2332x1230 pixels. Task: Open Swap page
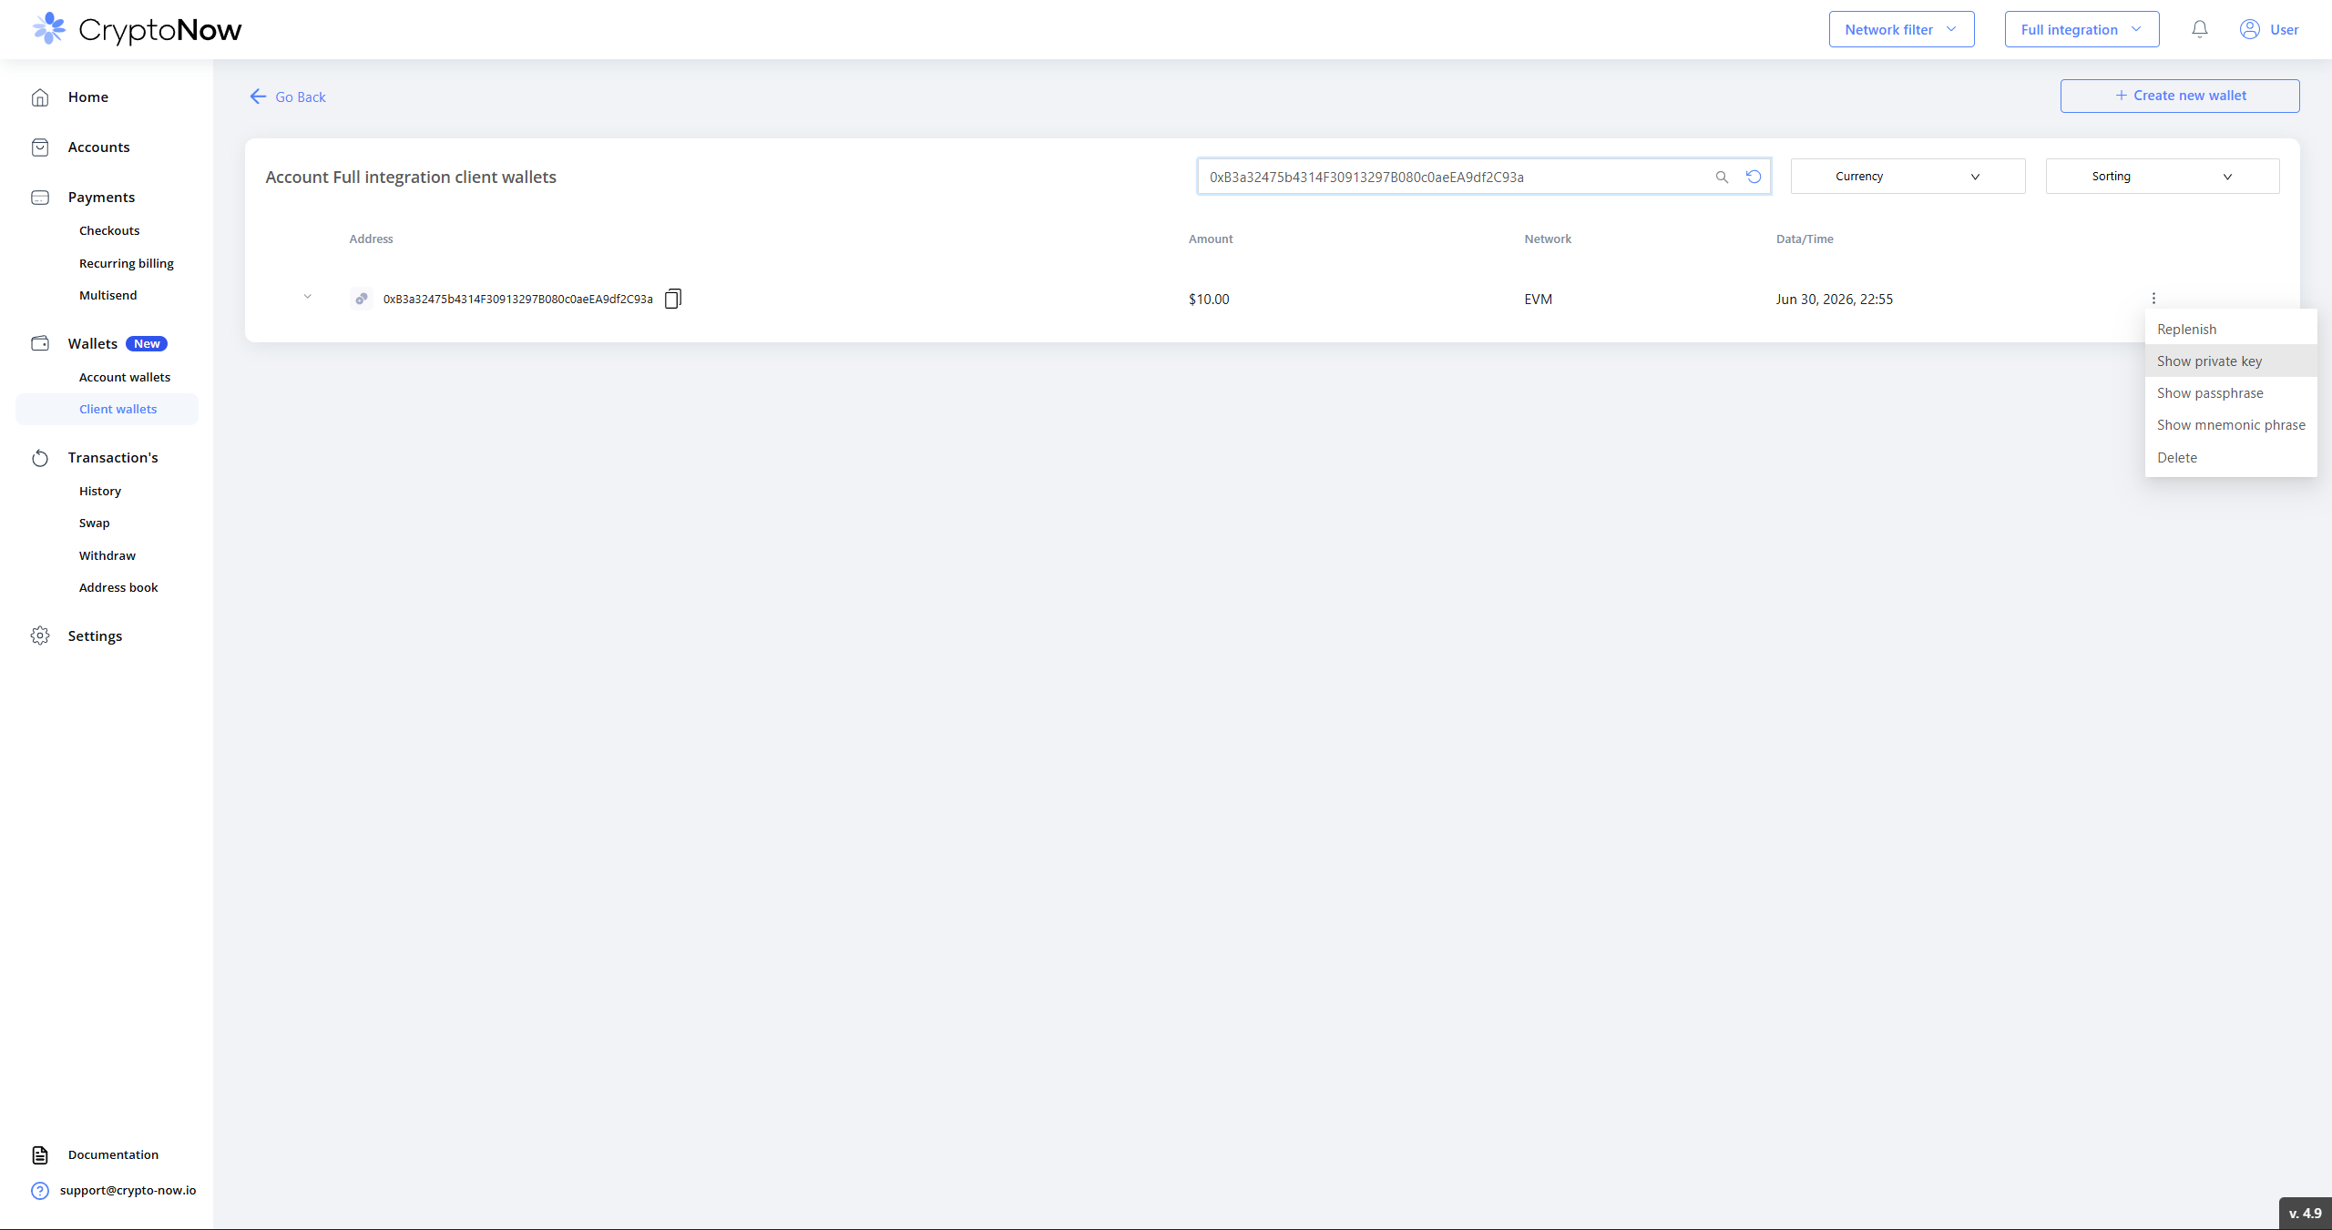pos(95,523)
